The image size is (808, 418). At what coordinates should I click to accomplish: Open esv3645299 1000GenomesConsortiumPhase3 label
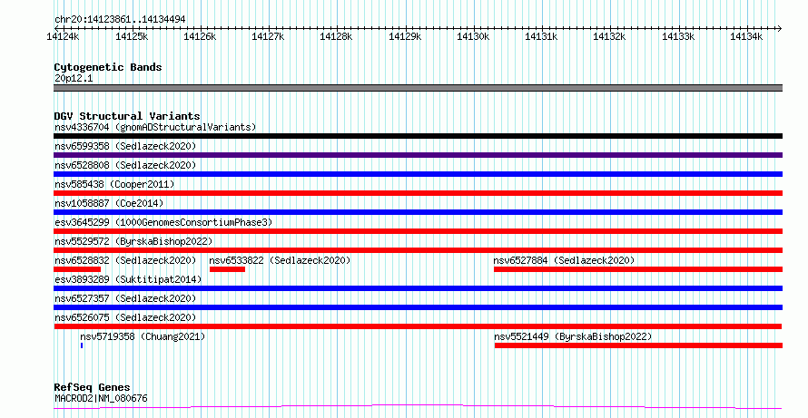click(x=163, y=222)
